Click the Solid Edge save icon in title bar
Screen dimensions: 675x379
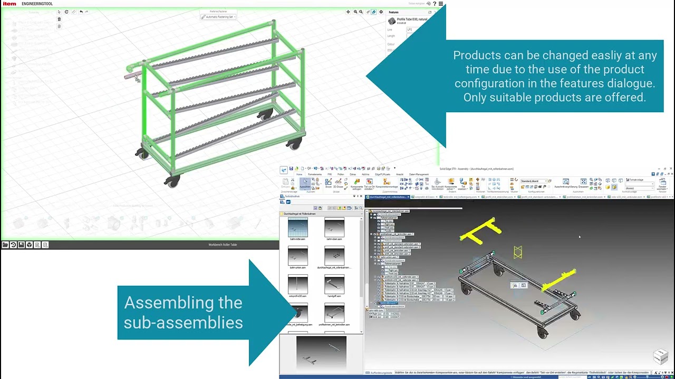[x=291, y=169]
